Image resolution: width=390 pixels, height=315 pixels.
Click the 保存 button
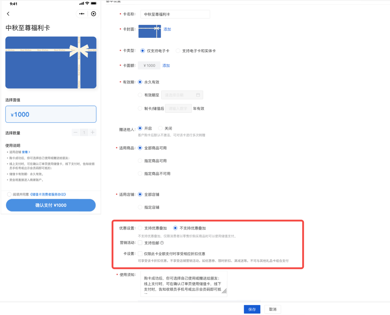click(252, 309)
